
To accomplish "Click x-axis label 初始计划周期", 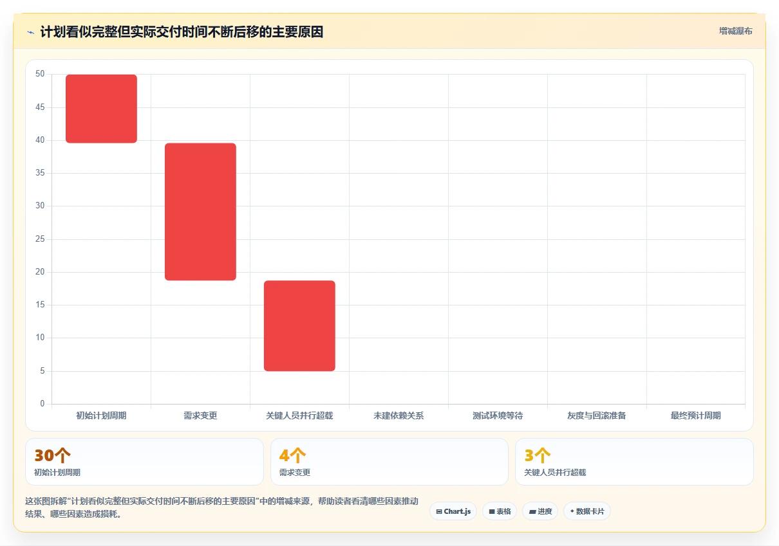I will [101, 415].
